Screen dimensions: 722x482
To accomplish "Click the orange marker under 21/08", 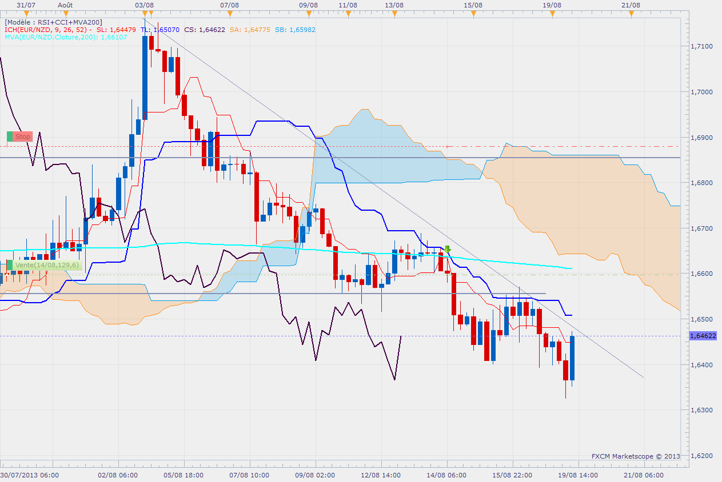I will (631, 14).
